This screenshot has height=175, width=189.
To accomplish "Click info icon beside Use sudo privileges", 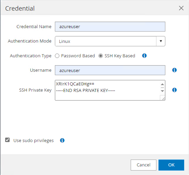I will click(62, 140).
